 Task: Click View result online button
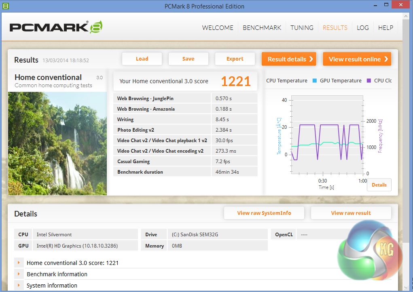pyautogui.click(x=357, y=59)
